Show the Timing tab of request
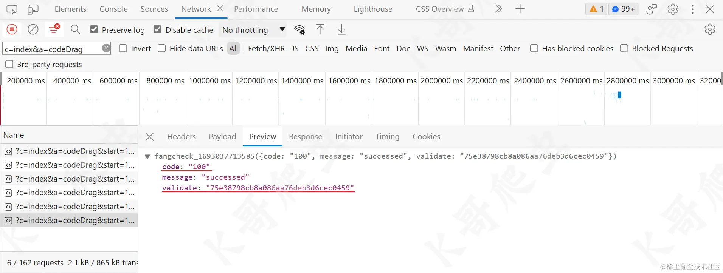723x273 pixels. pos(387,137)
